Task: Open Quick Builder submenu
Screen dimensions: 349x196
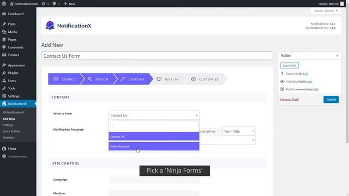Action: [x=11, y=131]
